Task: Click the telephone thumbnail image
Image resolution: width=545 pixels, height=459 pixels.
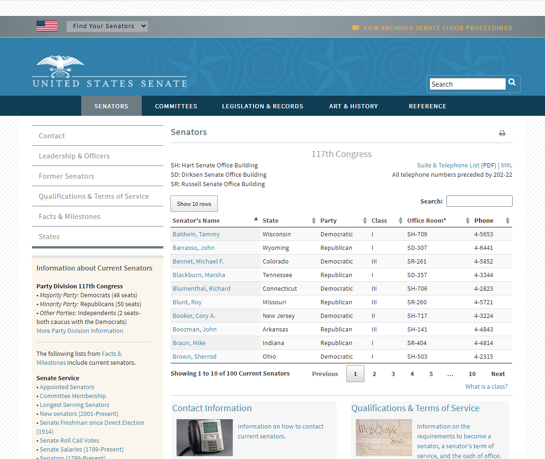Action: (205, 437)
